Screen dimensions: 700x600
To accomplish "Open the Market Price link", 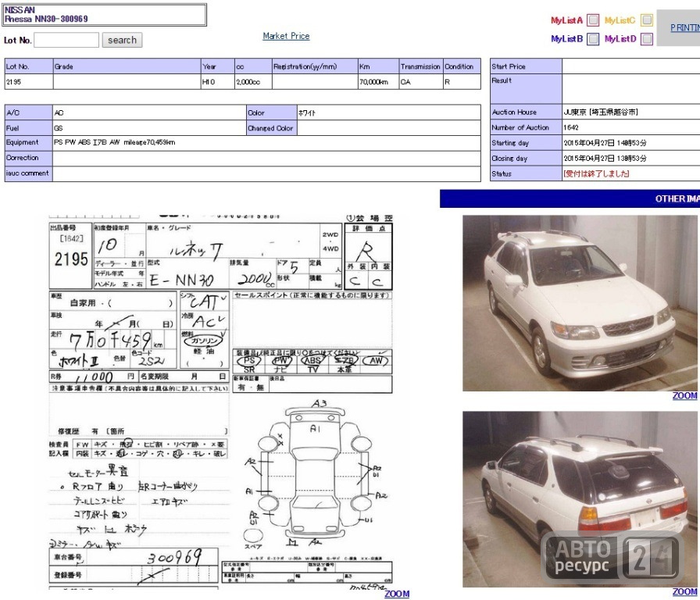I will [286, 36].
